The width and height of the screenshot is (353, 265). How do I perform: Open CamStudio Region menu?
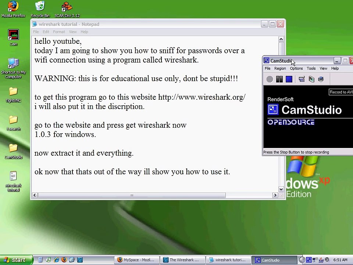[280, 68]
